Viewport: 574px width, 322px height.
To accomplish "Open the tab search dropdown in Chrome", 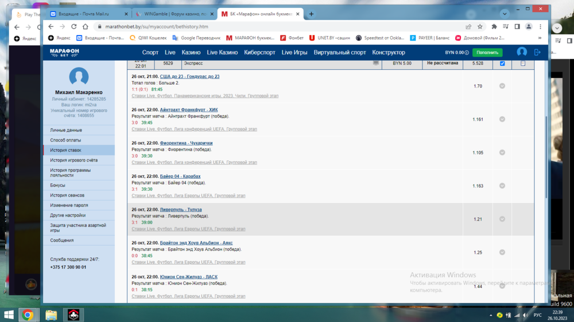I will [x=505, y=14].
